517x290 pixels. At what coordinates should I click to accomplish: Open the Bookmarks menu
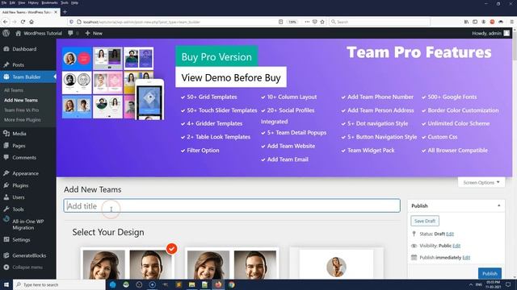click(49, 2)
